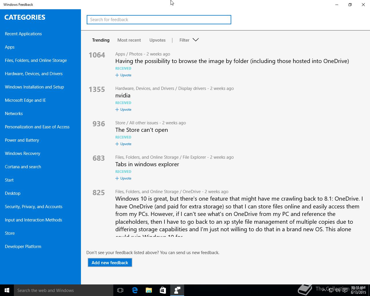370x296 pixels.
Task: Open volume control in system tray
Action: click(338, 290)
